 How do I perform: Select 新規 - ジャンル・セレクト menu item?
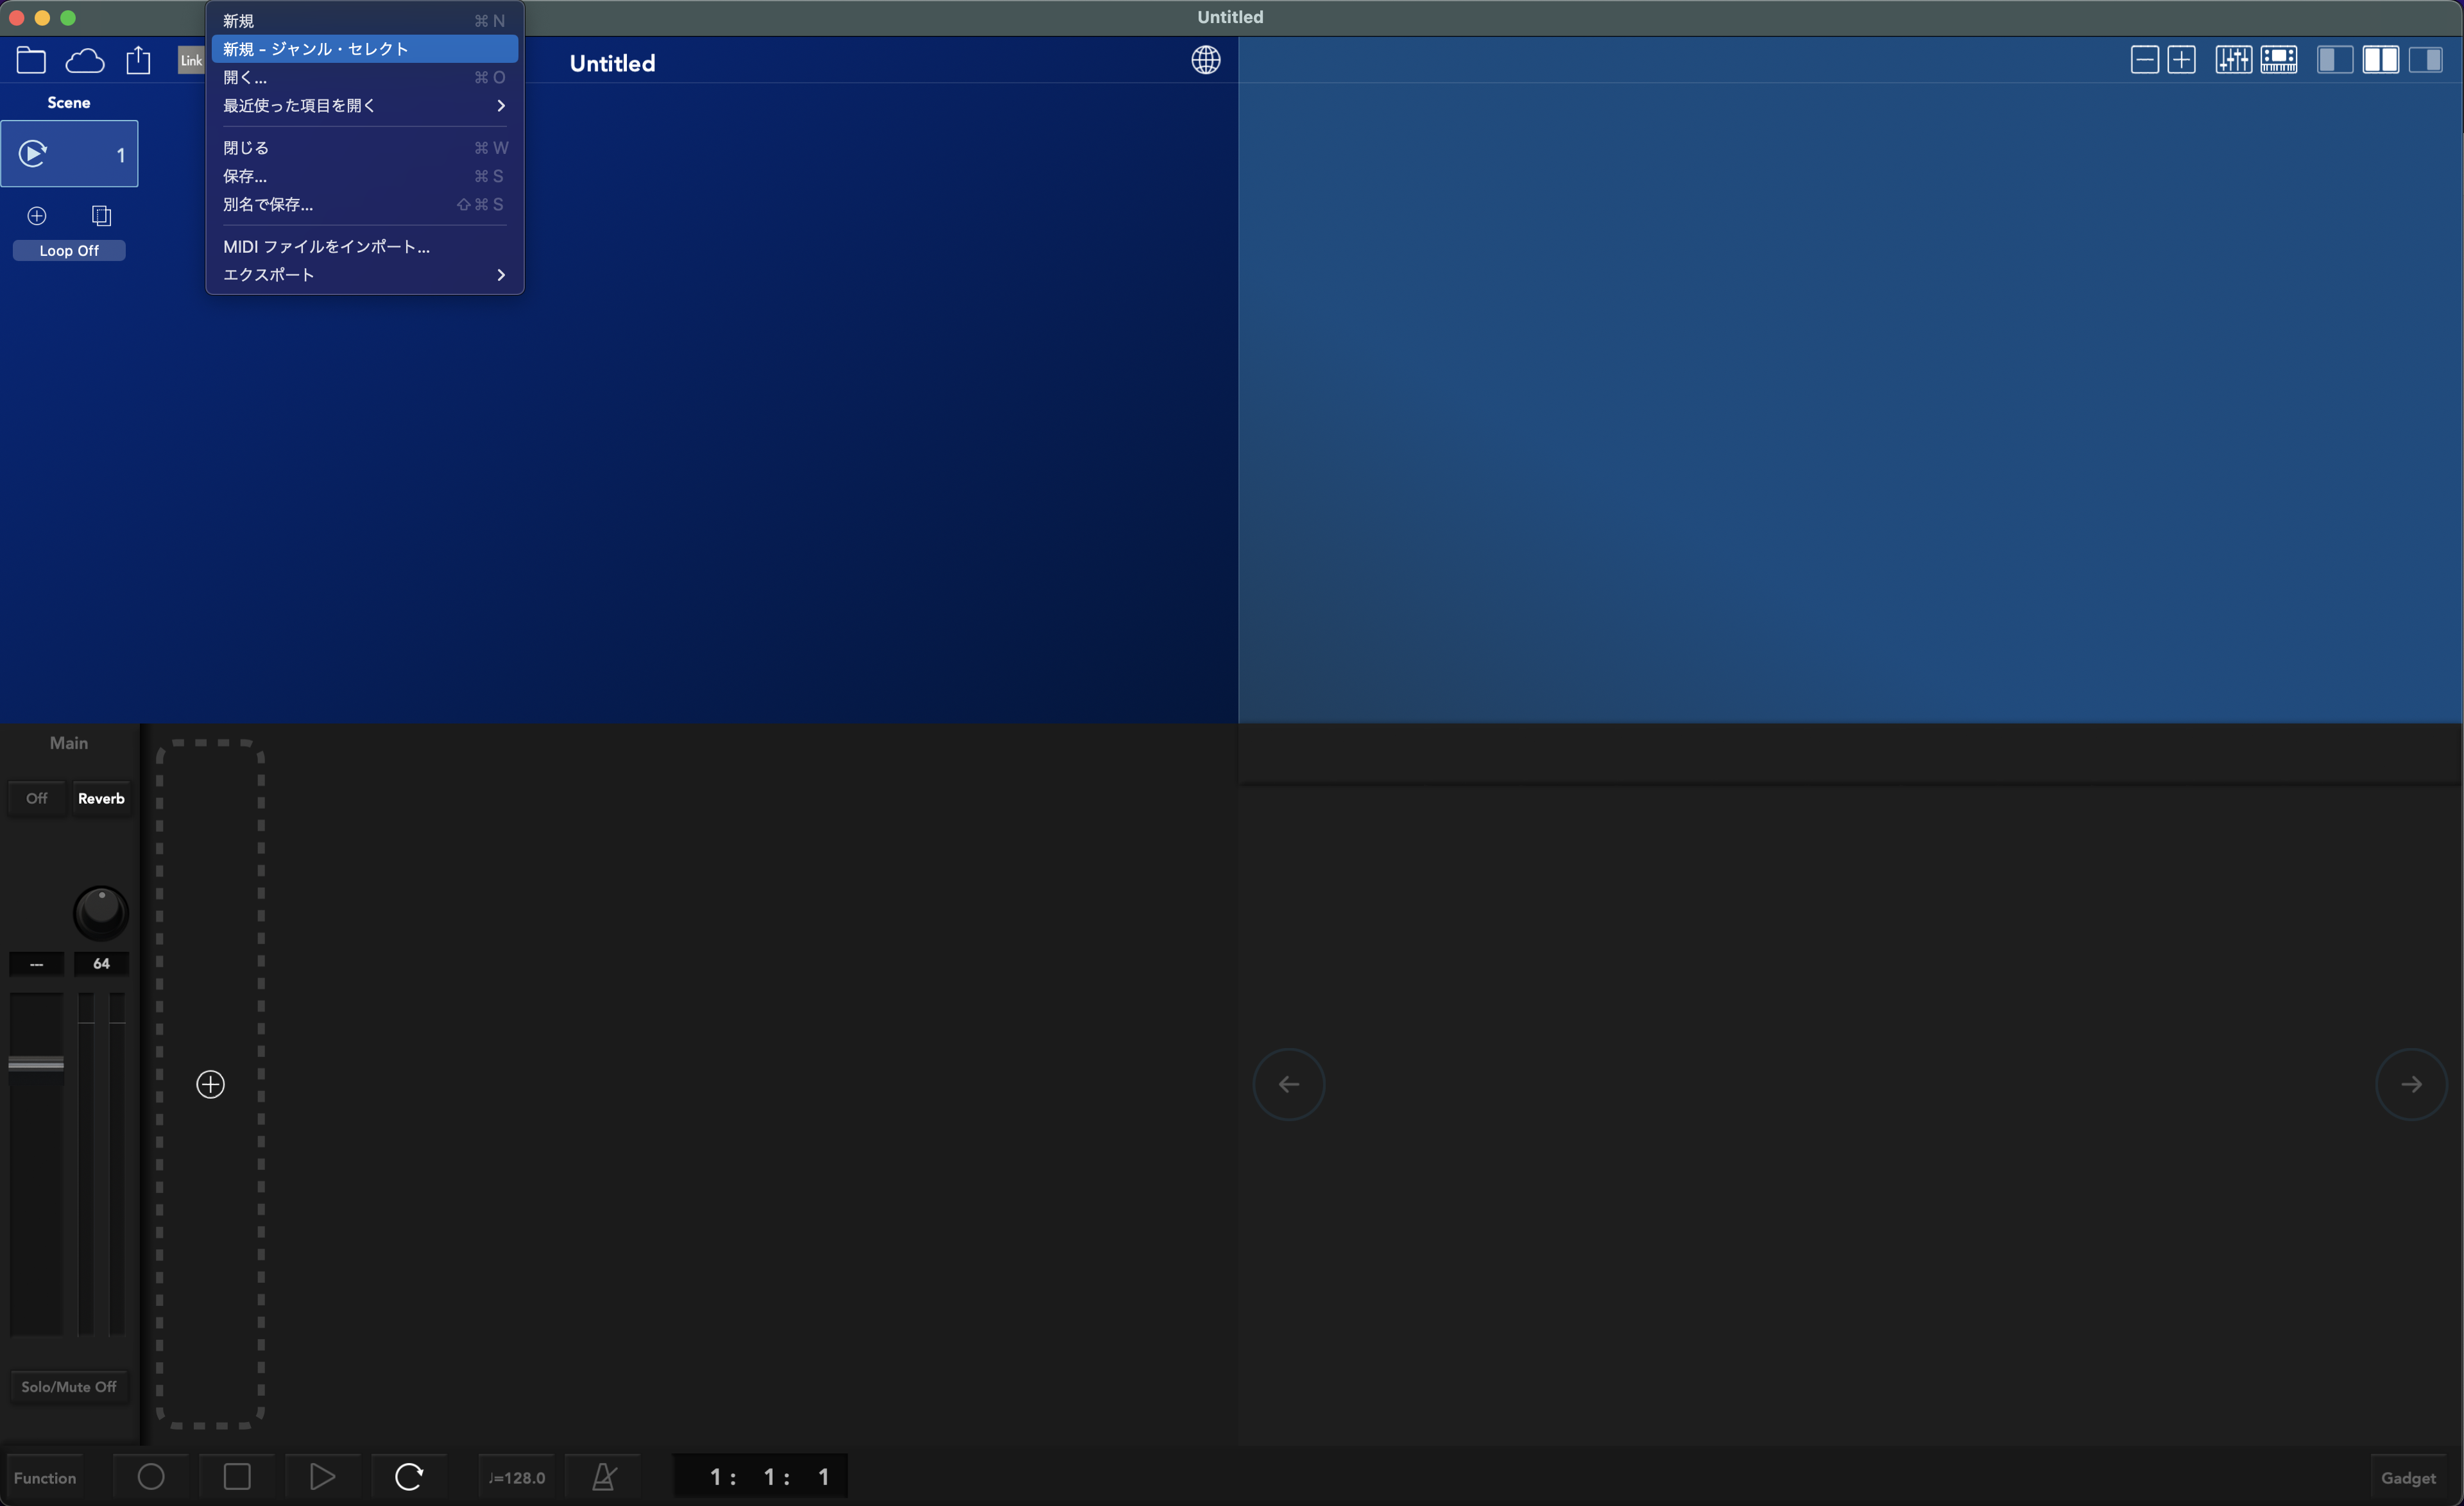click(364, 49)
